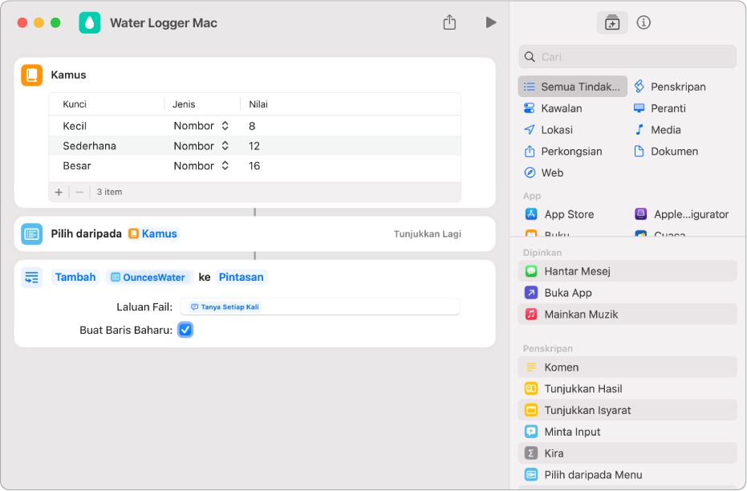Image resolution: width=747 pixels, height=491 pixels.
Task: Click the Pintasan destination token
Action: click(x=241, y=277)
